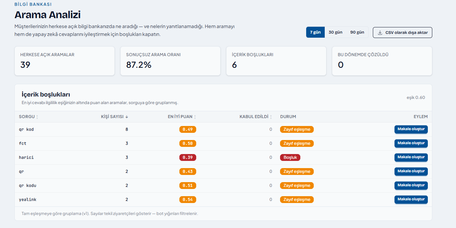456x228 pixels.
Task: Click the 0.51 score badge
Action: coord(188,186)
